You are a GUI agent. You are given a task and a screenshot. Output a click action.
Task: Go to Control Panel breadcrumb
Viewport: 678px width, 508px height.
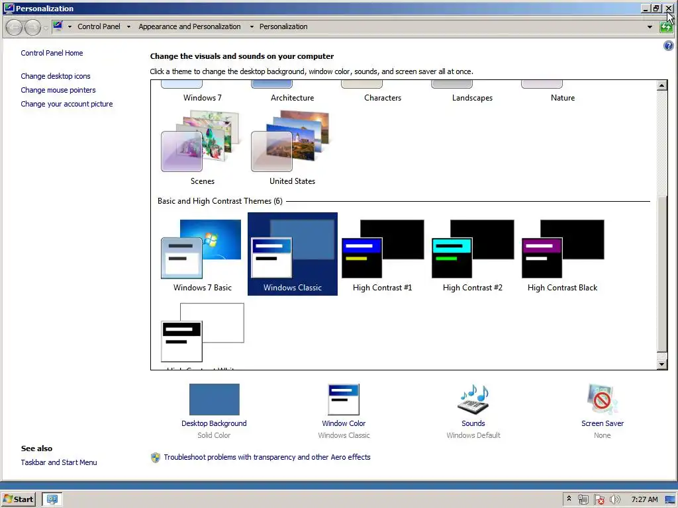click(99, 26)
